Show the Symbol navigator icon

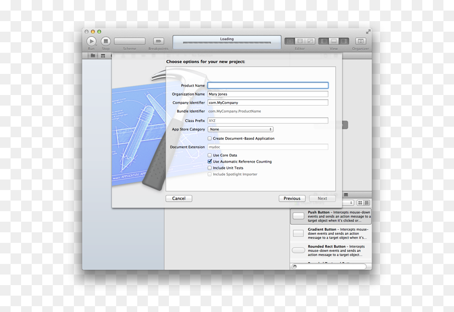(x=103, y=55)
